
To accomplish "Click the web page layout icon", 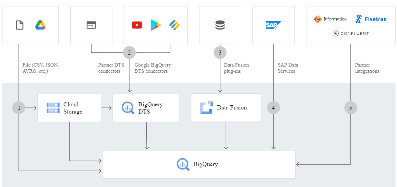I will point(91,25).
